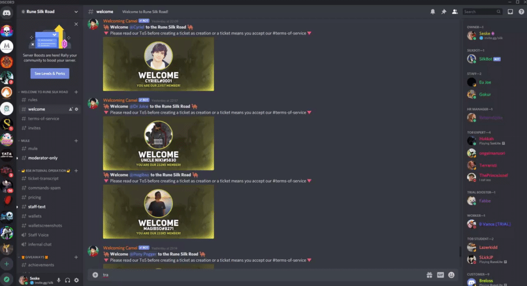The height and width of the screenshot is (286, 527).
Task: Deafen with the headphones icon
Action: click(67, 280)
